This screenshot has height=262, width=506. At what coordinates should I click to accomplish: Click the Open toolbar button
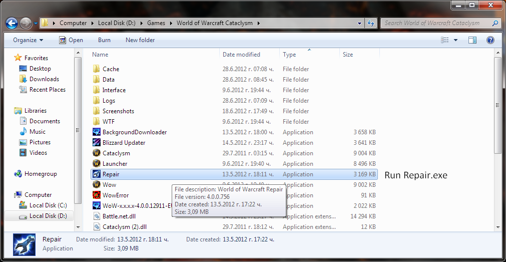pos(71,40)
